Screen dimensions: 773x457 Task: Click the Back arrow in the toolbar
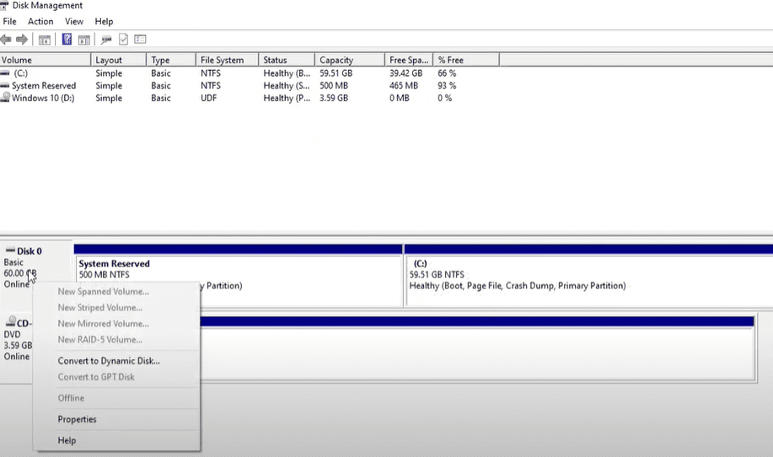coord(7,40)
